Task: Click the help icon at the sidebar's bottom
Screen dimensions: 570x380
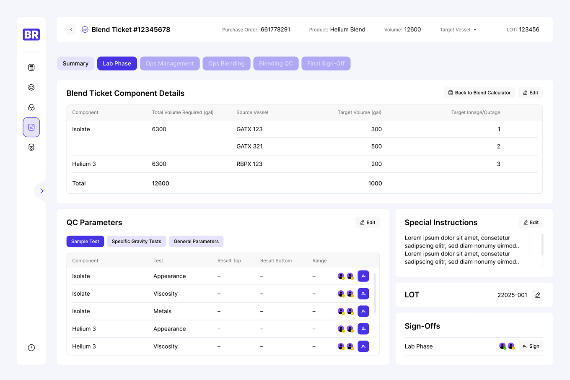Action: [x=31, y=347]
